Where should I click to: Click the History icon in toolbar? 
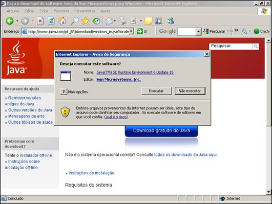coord(96,21)
